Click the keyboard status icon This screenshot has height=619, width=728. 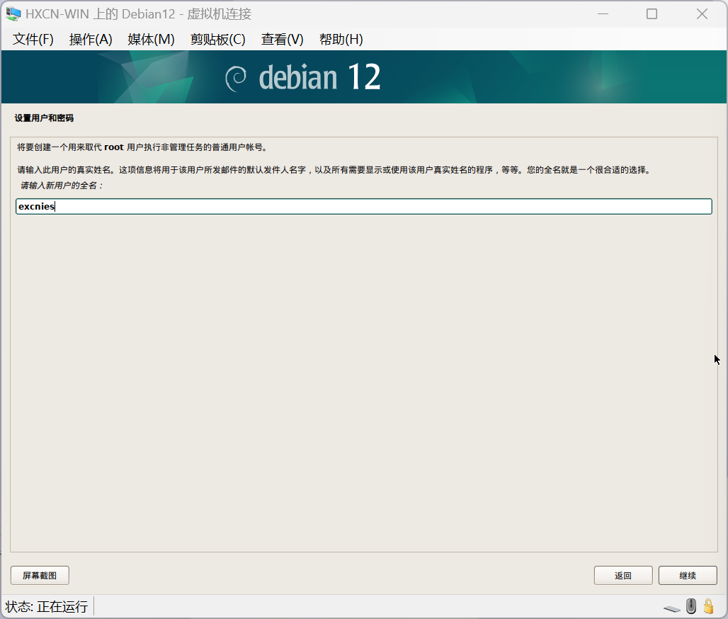(x=672, y=608)
